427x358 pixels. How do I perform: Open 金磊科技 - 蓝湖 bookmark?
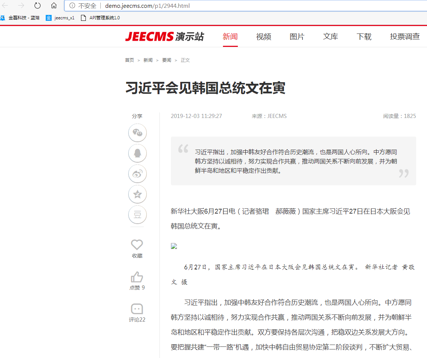tap(20, 18)
